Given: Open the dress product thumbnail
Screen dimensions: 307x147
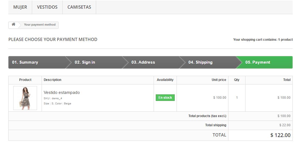Looking at the screenshot, I should pos(25,98).
